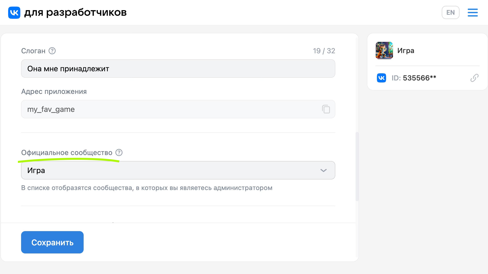Click the help icon next to Официальное сообщество
Screen dimensions: 488x274
[119, 152]
